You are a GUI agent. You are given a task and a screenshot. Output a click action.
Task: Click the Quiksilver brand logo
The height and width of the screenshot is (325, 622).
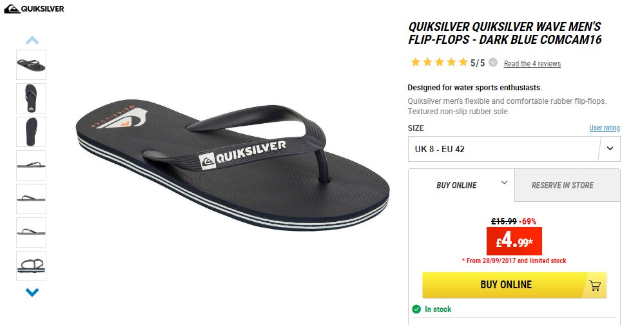point(34,9)
